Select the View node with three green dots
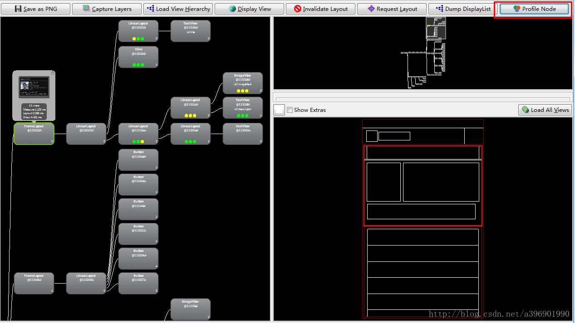This screenshot has height=323, width=575. tap(138, 57)
